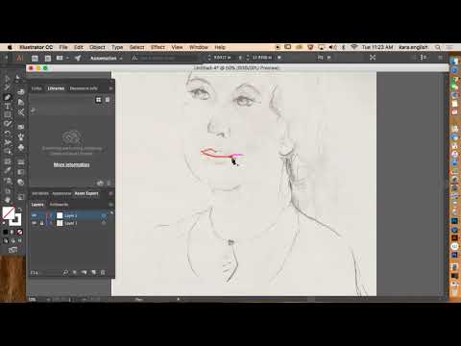Click the Transform icon in control bar
The width and height of the screenshot is (461, 346).
point(373,58)
